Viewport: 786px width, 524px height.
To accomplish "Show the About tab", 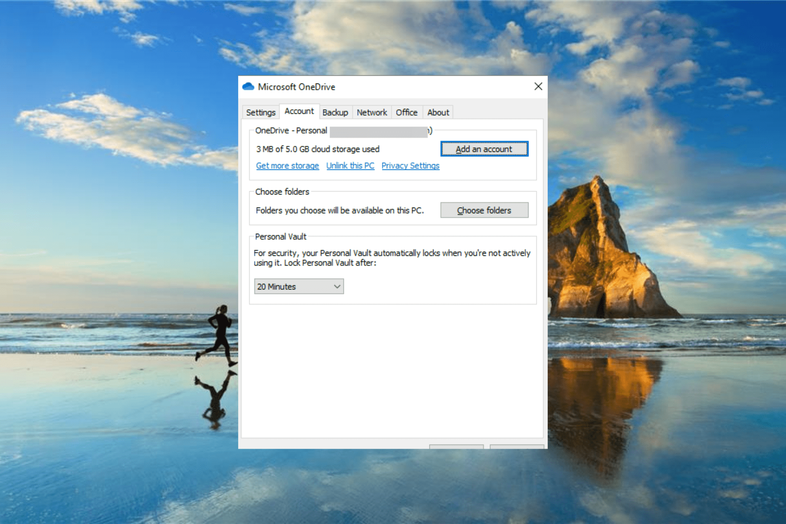I will coord(438,112).
